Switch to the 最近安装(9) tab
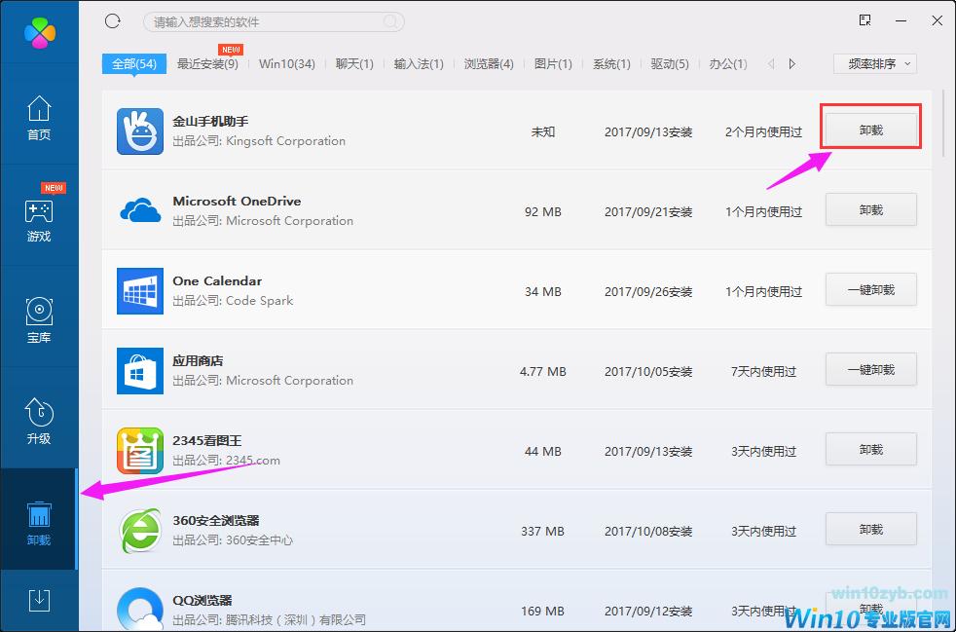This screenshot has height=632, width=956. coord(207,64)
